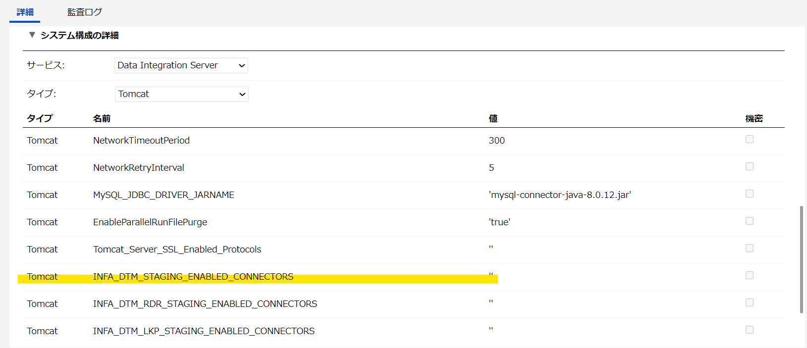
Task: Open the サービス dropdown showing Data Integration Server
Action: tap(181, 65)
